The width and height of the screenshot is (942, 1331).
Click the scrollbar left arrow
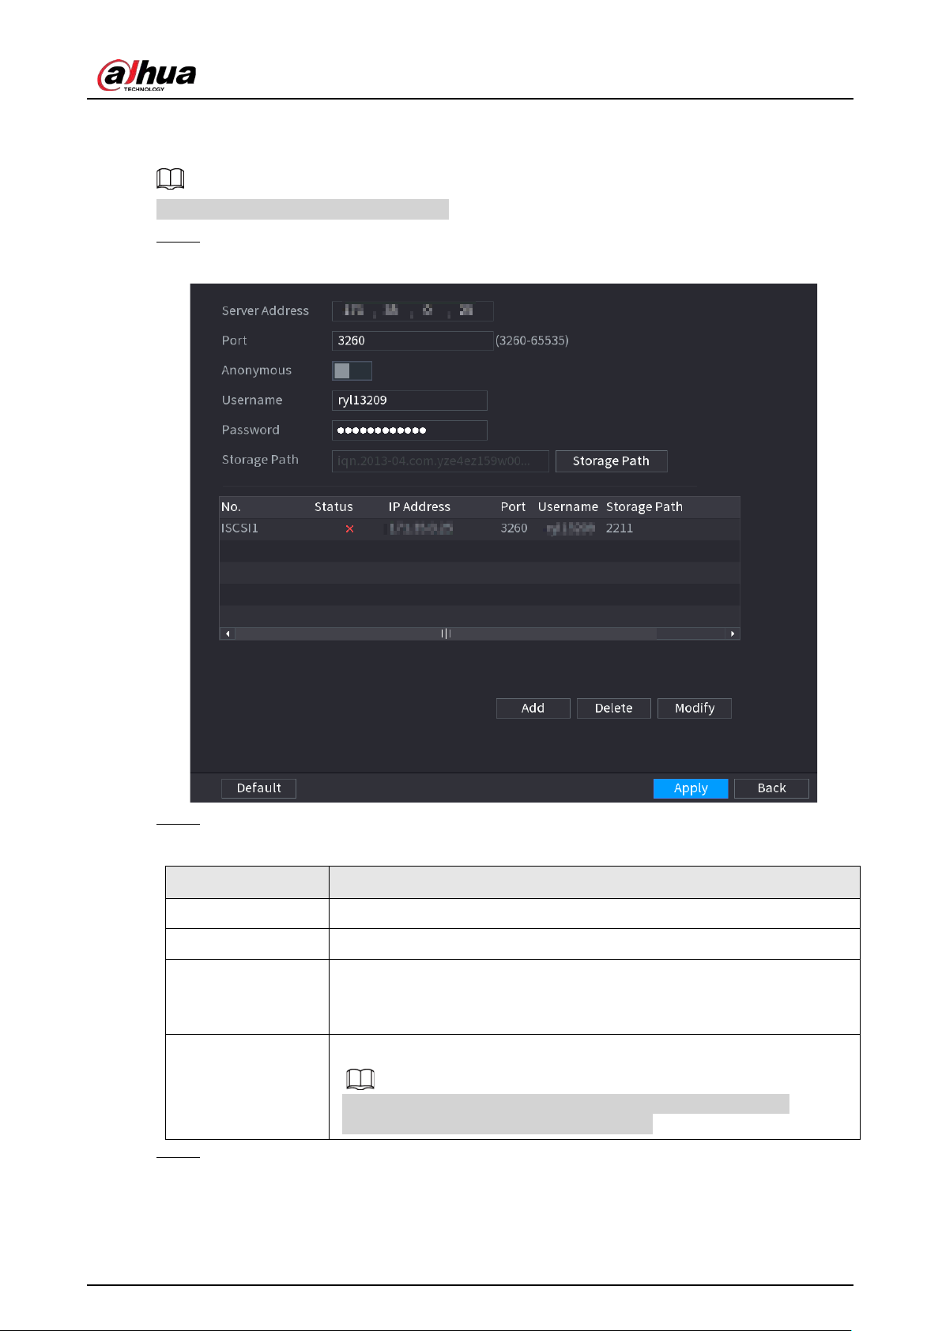[228, 634]
